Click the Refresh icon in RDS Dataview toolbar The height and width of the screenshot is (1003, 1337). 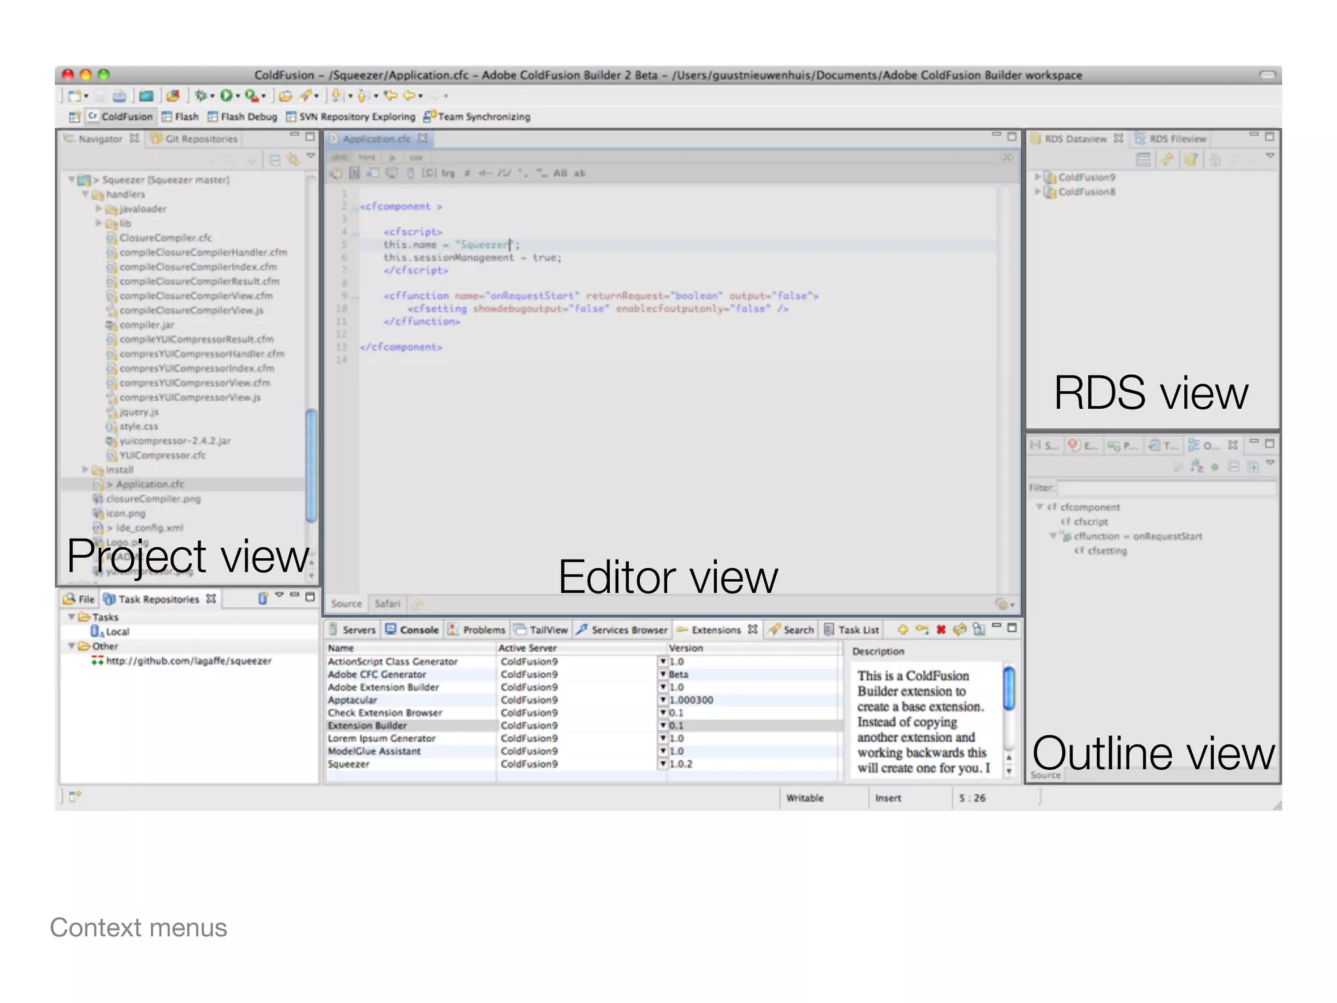click(x=1167, y=159)
